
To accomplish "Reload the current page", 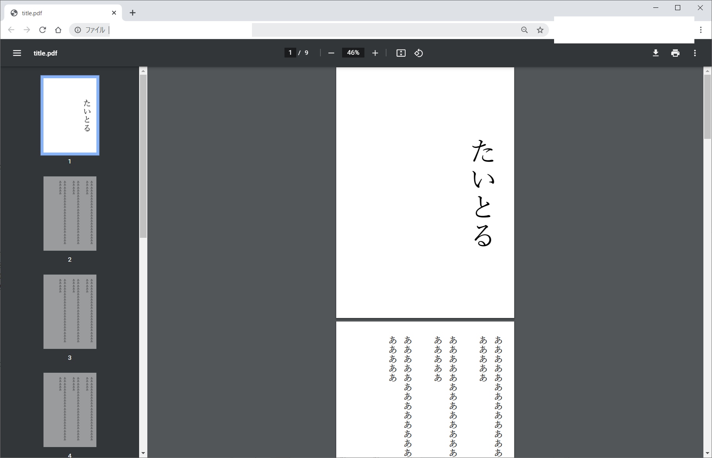I will [x=43, y=30].
